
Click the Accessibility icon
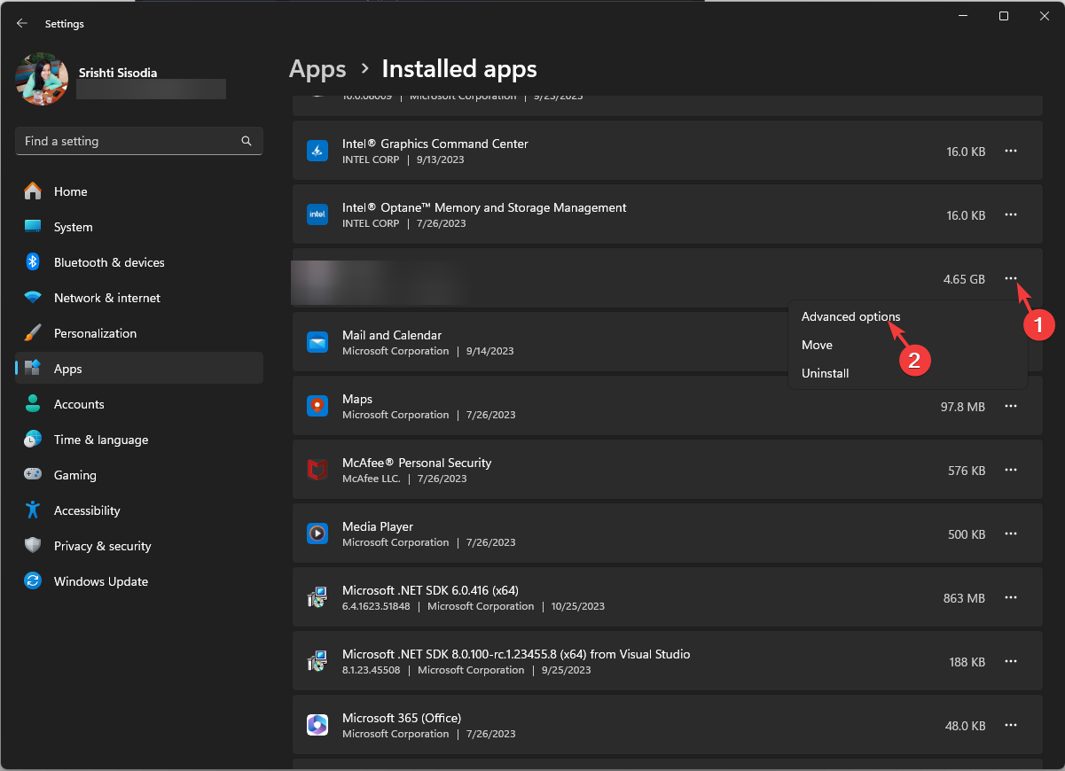(33, 510)
